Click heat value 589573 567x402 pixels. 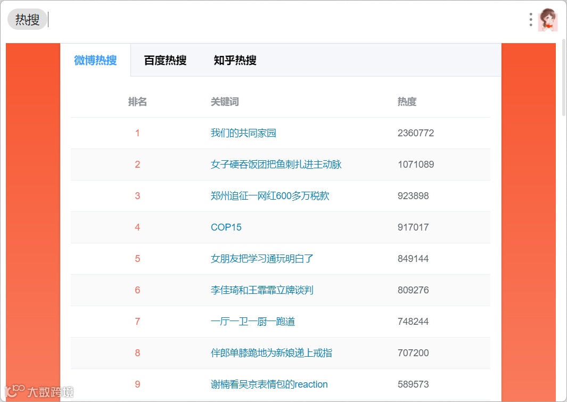(x=413, y=384)
